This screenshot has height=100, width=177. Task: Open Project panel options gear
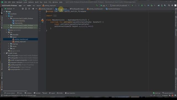click(33, 9)
